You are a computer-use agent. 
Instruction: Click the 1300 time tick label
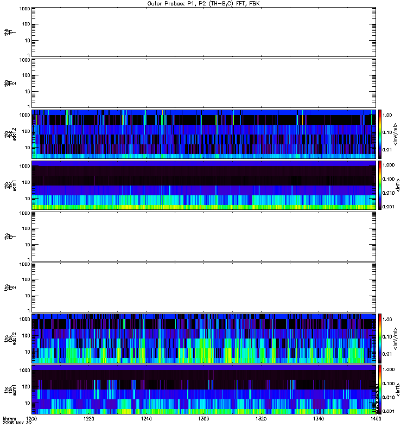coord(204,418)
